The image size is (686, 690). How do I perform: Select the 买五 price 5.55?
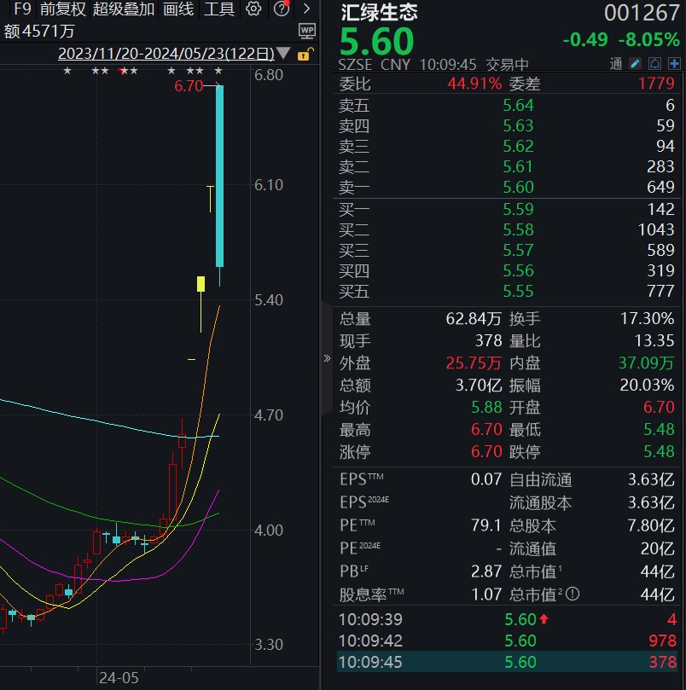tap(518, 291)
